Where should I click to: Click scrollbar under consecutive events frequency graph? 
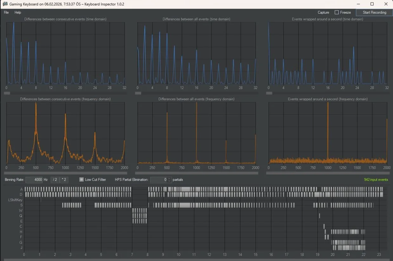(x=65, y=173)
